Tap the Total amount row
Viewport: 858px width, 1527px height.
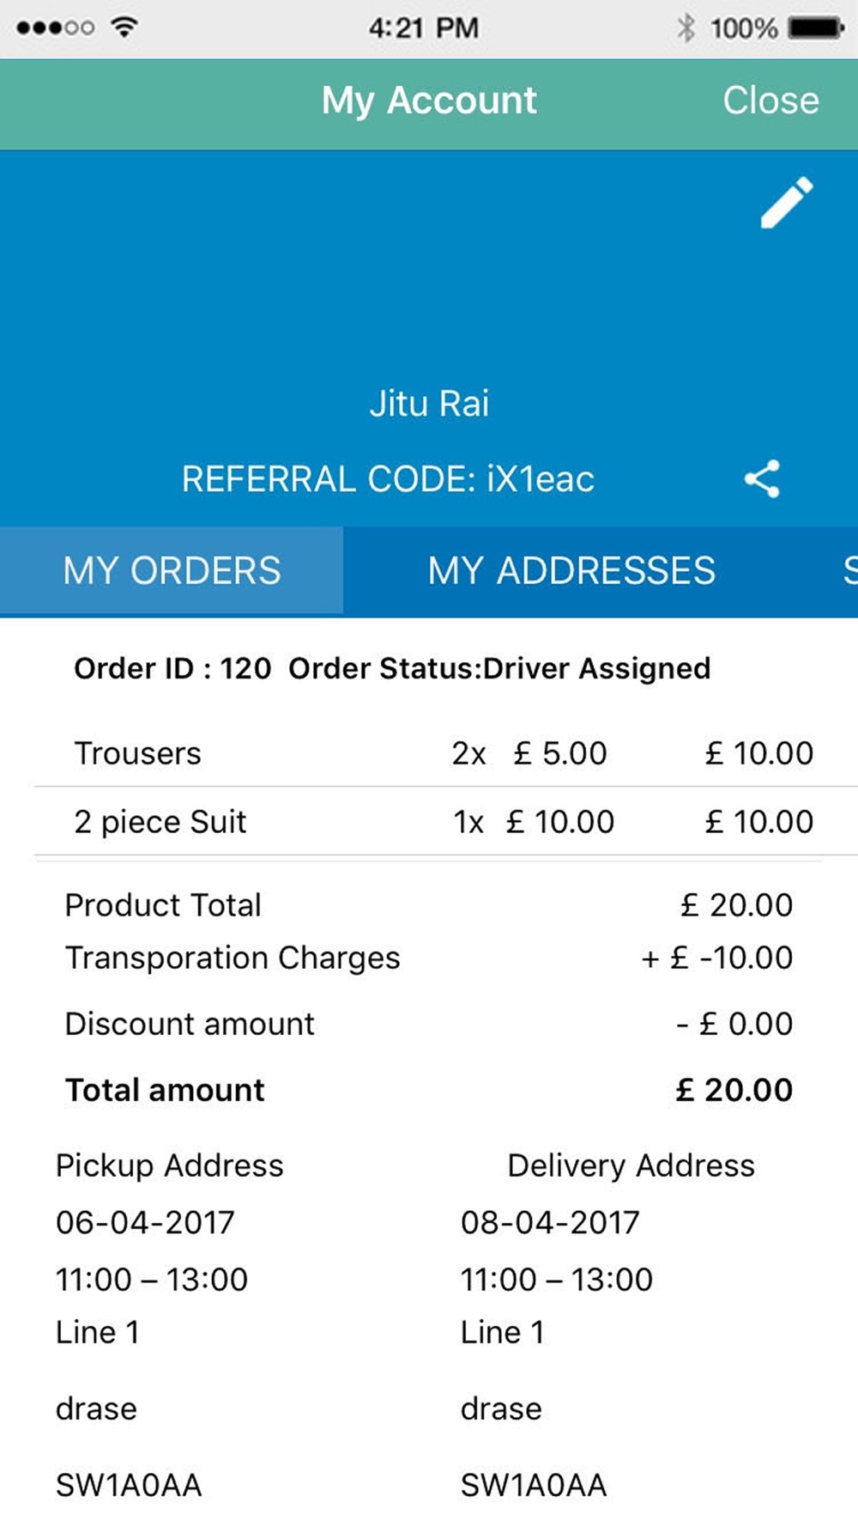coord(429,1090)
